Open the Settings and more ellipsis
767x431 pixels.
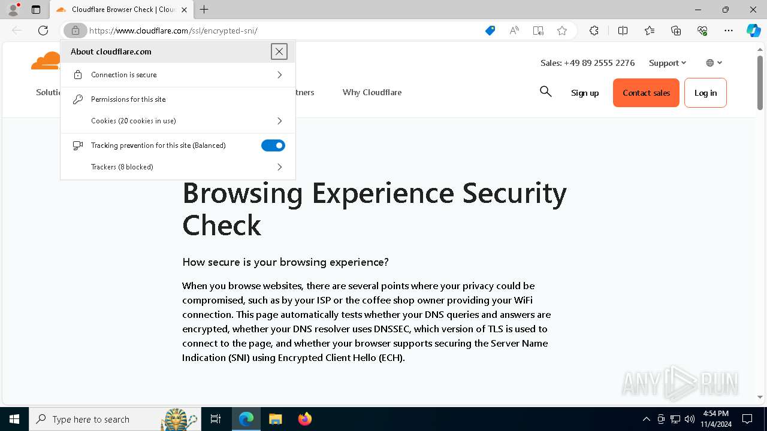[729, 31]
